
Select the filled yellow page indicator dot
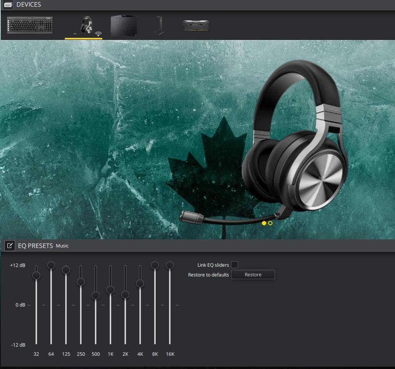point(264,223)
